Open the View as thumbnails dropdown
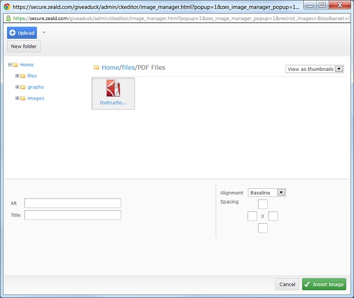The width and height of the screenshot is (354, 298). tap(314, 69)
